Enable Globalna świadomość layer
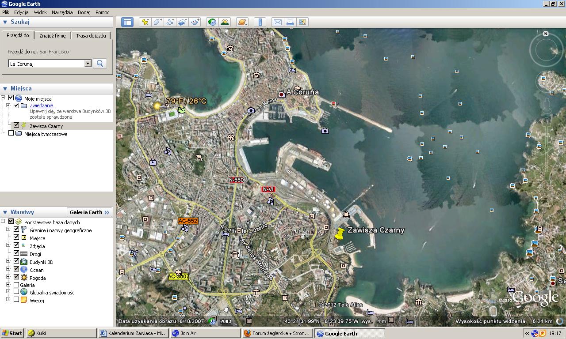Image resolution: width=566 pixels, height=339 pixels. (16, 292)
